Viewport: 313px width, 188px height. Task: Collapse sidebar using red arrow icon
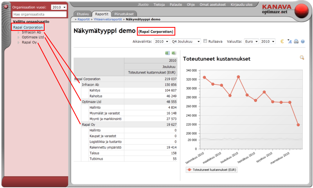click(5, 7)
